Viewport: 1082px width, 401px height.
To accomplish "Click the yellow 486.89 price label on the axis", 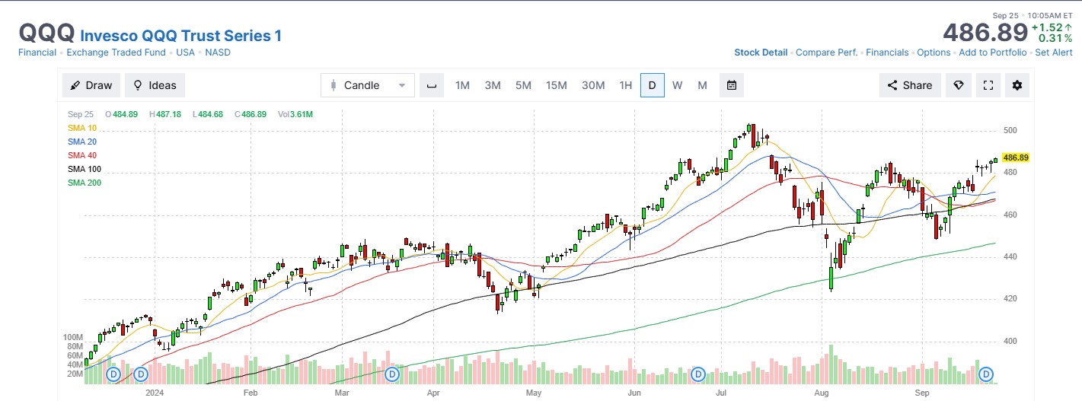I will (x=1016, y=158).
